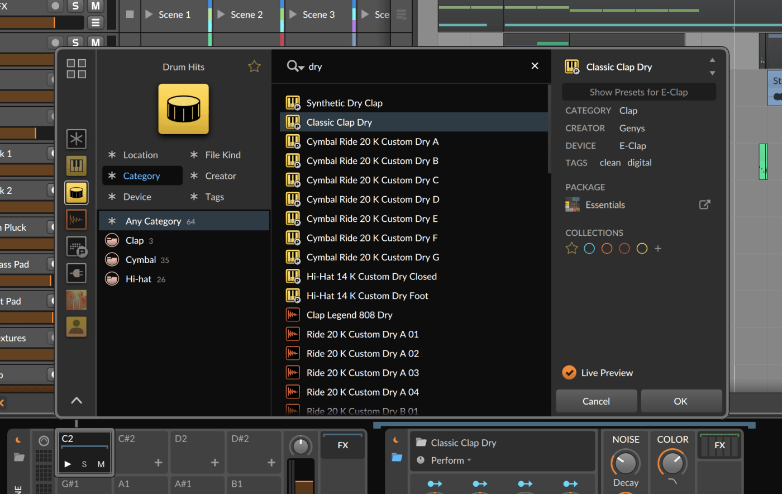Click the red collection circle
782x494 pixels.
(x=624, y=248)
